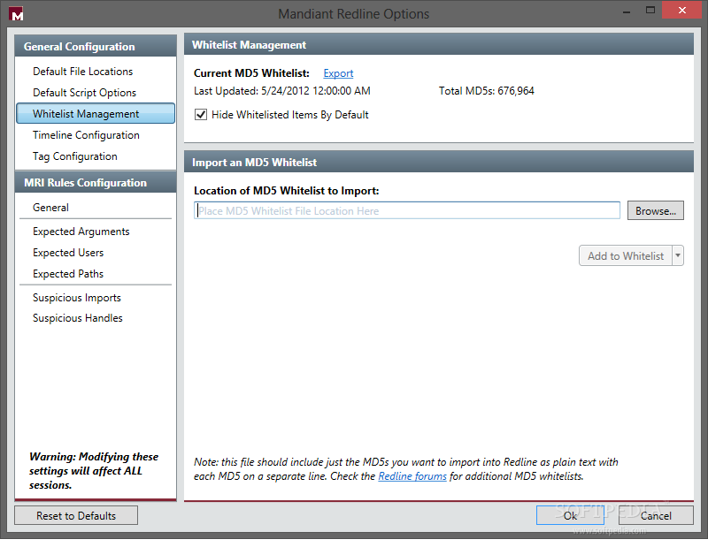This screenshot has height=547, width=708.
Task: Click Location of MD5 Whitelist to Import label
Action: [286, 191]
